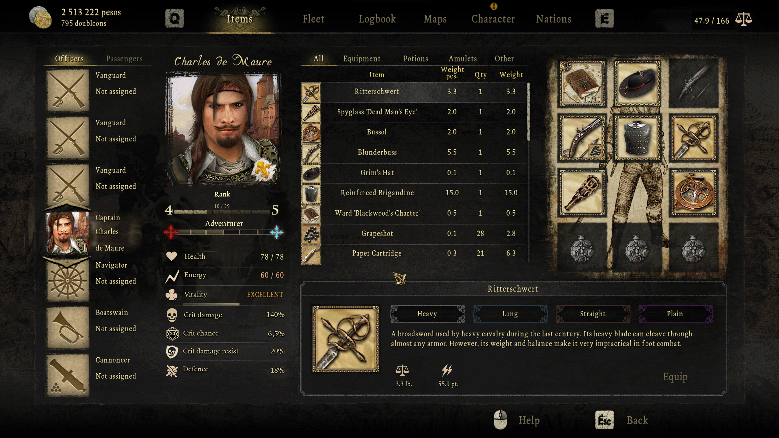Open the Potions item filter tab
This screenshot has width=779, height=438.
click(x=416, y=58)
